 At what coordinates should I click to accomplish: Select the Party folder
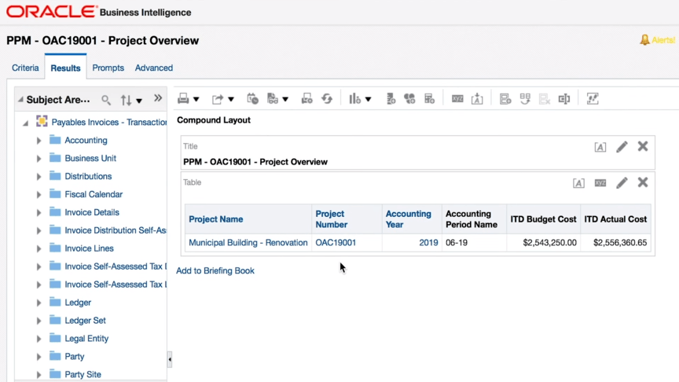(x=74, y=356)
